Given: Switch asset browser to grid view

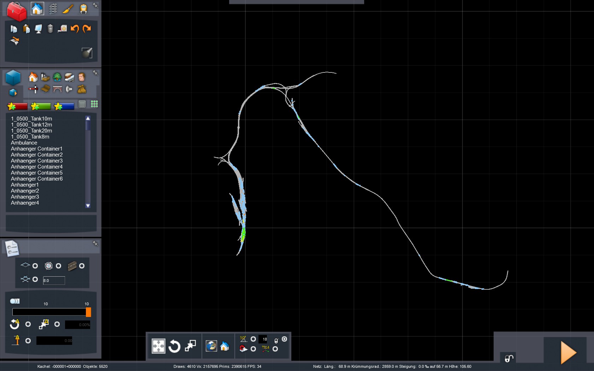Looking at the screenshot, I should (x=94, y=104).
